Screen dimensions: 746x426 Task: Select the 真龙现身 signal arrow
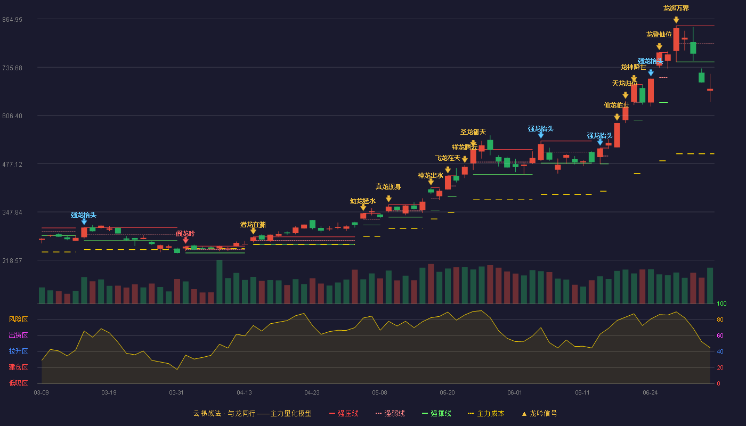click(388, 199)
